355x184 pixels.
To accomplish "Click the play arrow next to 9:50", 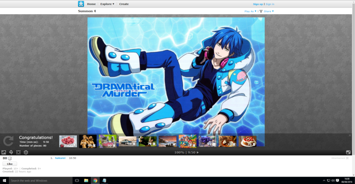I will point(197,153).
